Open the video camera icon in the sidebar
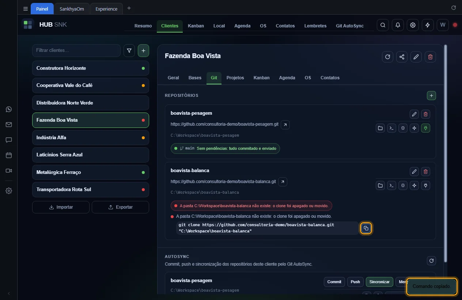 [9, 171]
